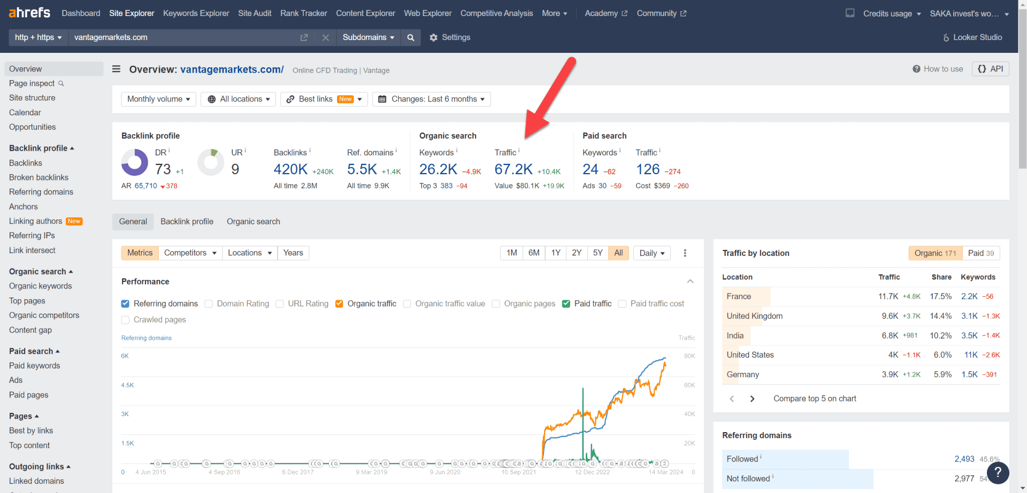Open Credits usage dropdown
Viewport: 1027px width, 493px height.
(x=892, y=13)
